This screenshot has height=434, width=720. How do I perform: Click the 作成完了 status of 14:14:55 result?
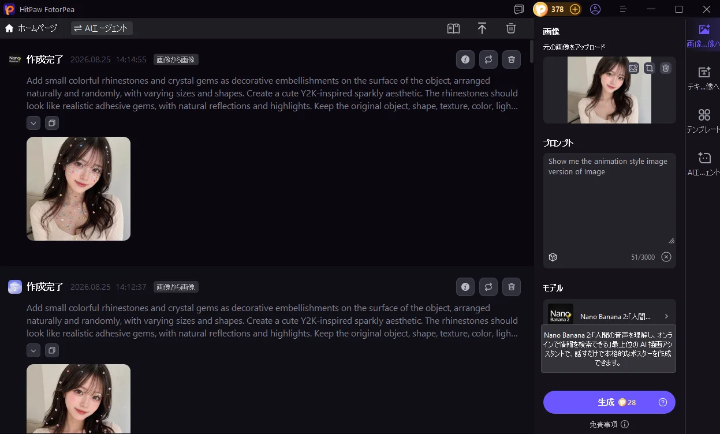tap(45, 59)
